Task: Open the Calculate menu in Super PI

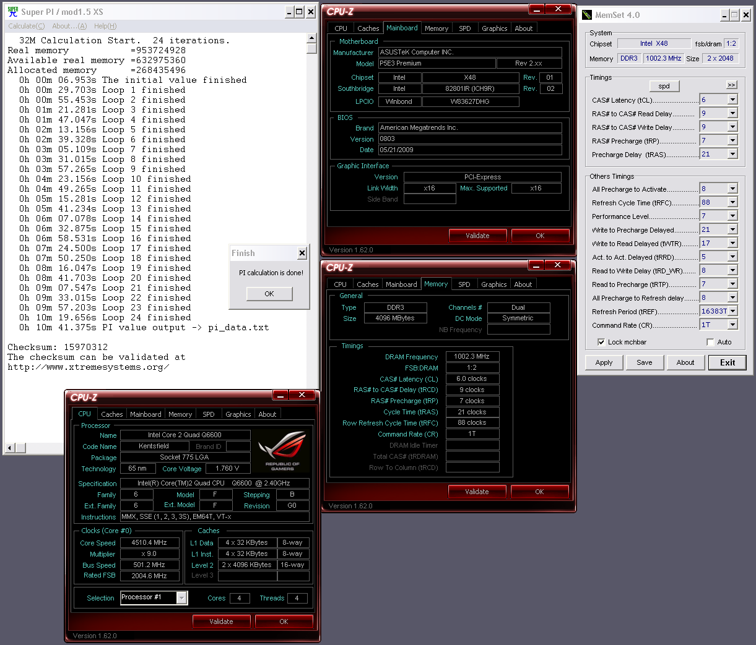Action: (x=26, y=26)
